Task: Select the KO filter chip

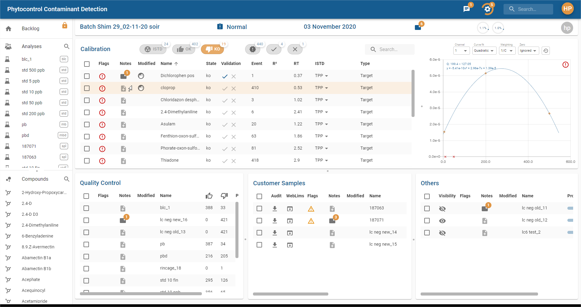Action: pyautogui.click(x=212, y=49)
